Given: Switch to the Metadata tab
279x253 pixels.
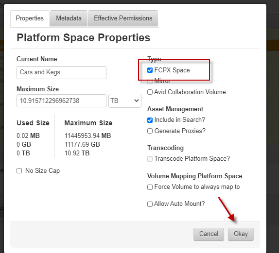Looking at the screenshot, I should click(69, 18).
